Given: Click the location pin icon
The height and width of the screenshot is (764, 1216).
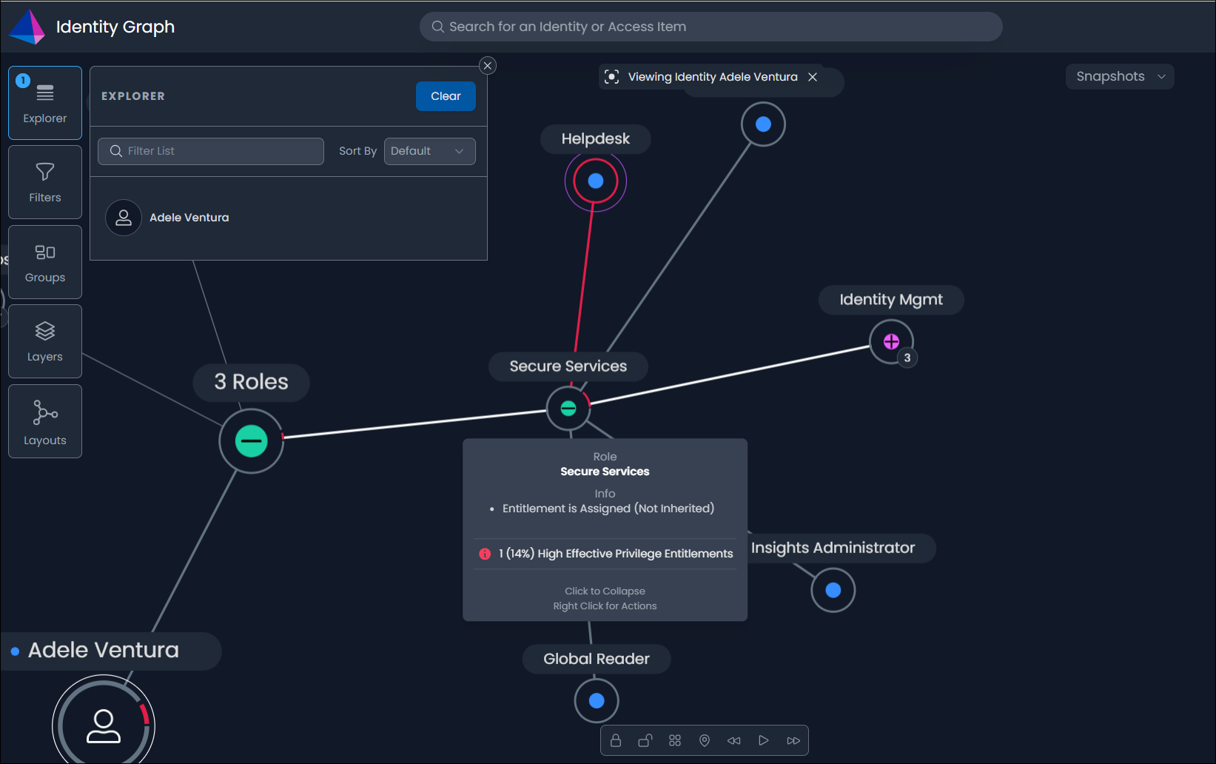Looking at the screenshot, I should (705, 740).
